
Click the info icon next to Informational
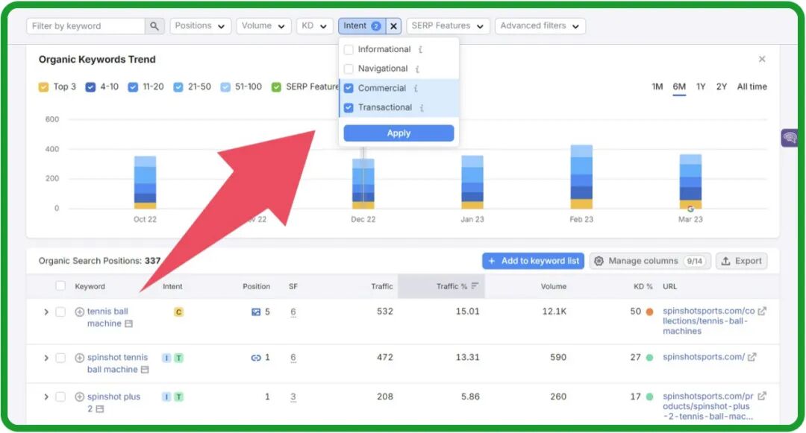[x=420, y=50]
